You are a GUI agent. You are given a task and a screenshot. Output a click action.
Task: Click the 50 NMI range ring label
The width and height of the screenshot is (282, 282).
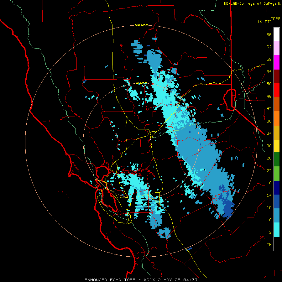(x=141, y=83)
